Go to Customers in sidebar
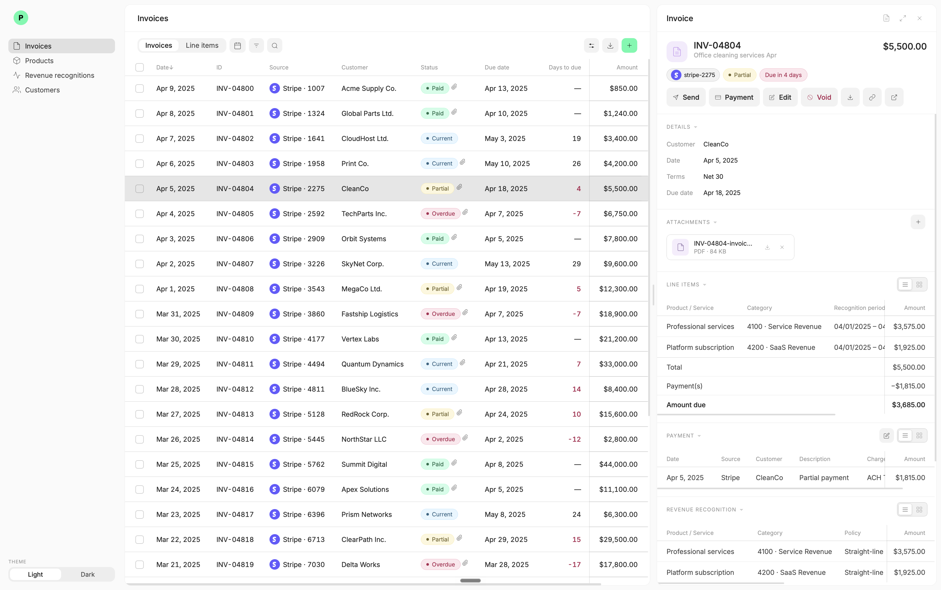This screenshot has width=941, height=590. [62, 90]
